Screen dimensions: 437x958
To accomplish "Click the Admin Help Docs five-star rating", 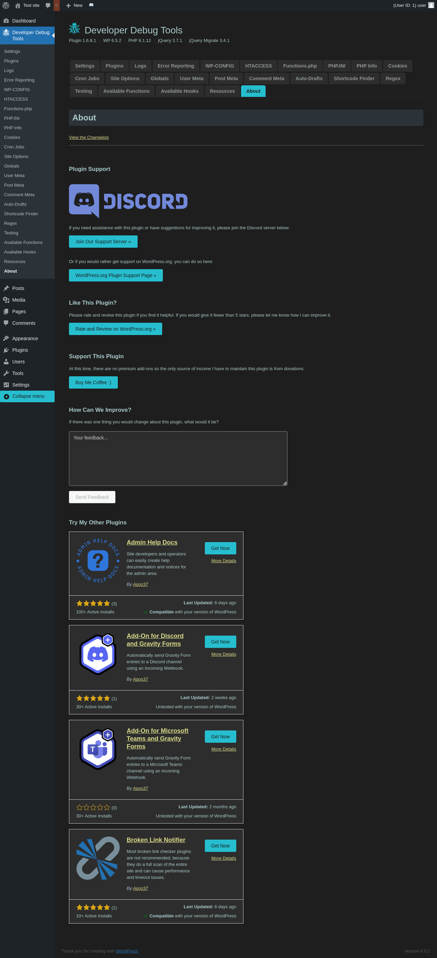I will tap(93, 603).
